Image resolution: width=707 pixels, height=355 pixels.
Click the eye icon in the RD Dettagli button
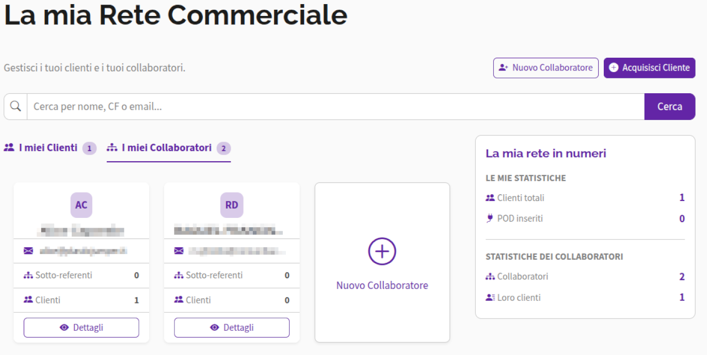pyautogui.click(x=215, y=328)
